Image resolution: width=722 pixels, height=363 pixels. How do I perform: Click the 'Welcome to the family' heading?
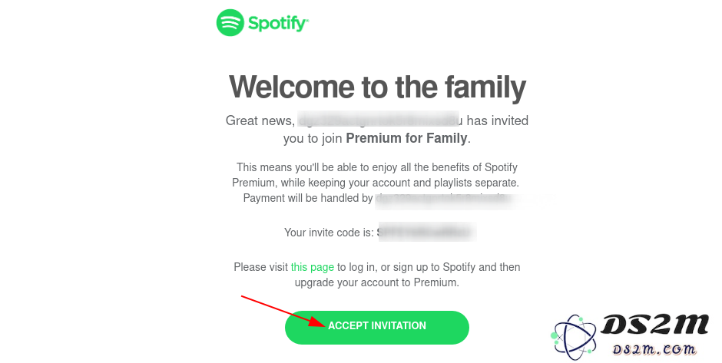coord(377,87)
